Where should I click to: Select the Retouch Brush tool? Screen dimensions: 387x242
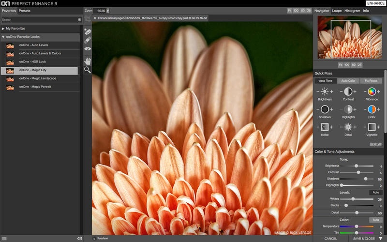(88, 40)
